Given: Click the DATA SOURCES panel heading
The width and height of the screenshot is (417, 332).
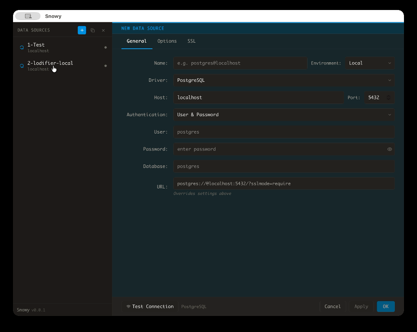Looking at the screenshot, I should pos(33,30).
